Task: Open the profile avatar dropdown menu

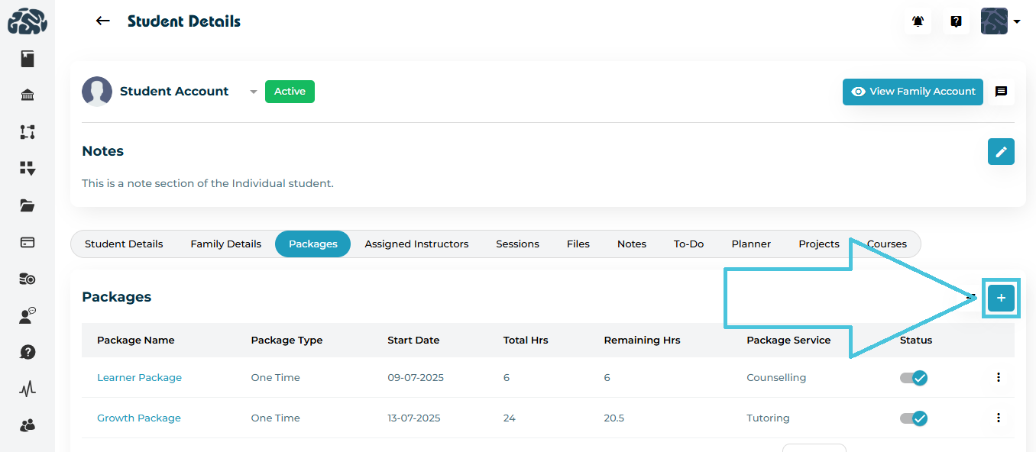Action: 1000,21
